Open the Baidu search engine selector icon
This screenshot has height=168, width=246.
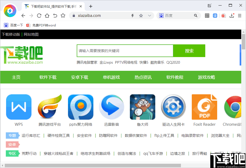tap(161, 16)
